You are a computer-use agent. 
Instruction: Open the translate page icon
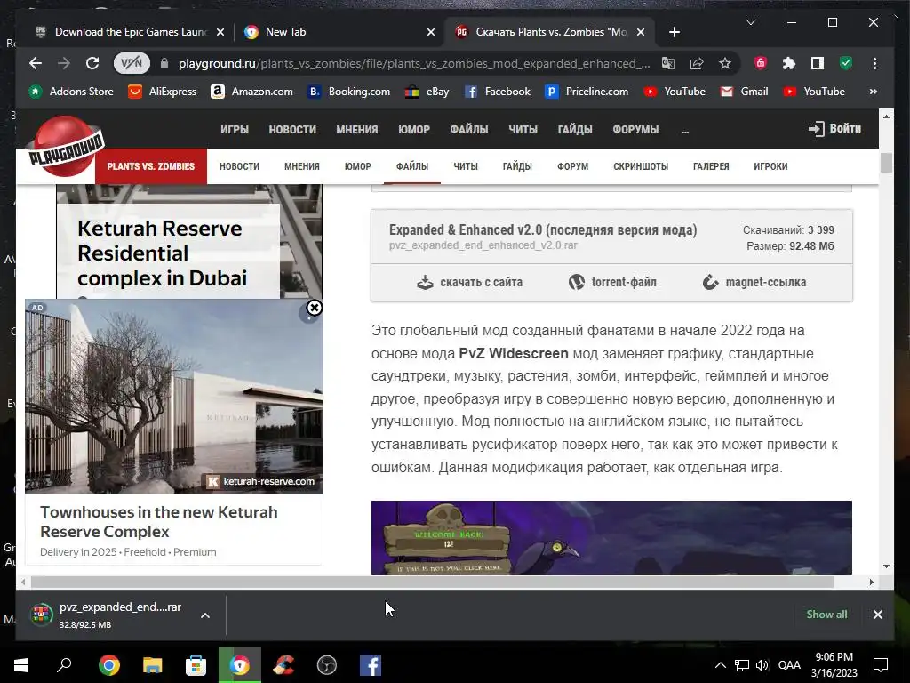tap(668, 63)
